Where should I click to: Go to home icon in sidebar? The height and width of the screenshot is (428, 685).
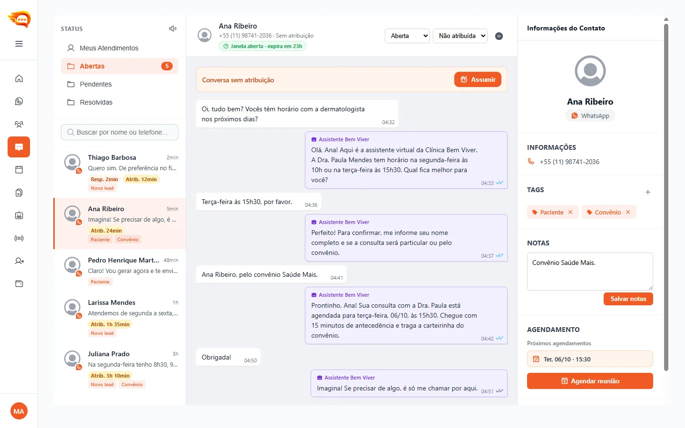pos(19,78)
